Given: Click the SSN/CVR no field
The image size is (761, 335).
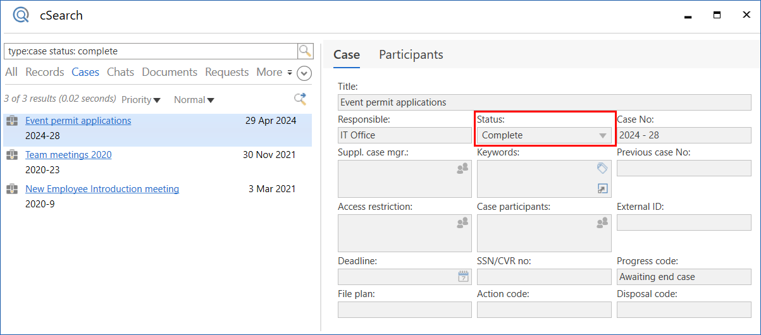Looking at the screenshot, I should click(x=544, y=277).
